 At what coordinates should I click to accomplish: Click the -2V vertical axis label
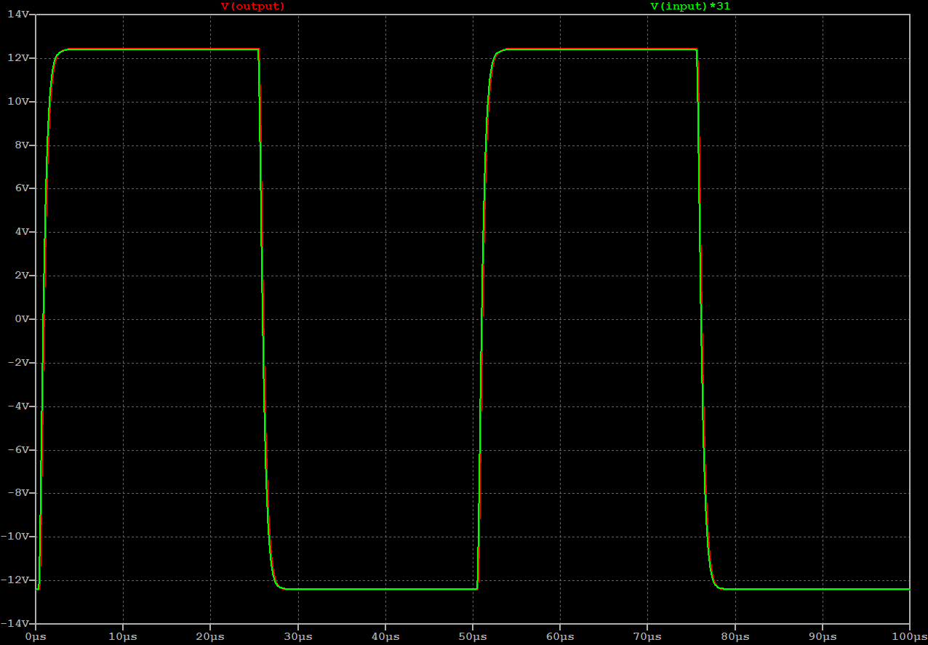18,363
